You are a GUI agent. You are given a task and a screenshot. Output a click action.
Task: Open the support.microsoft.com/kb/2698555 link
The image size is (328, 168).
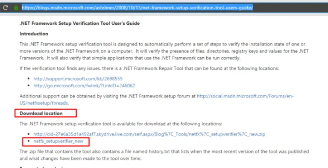(x=78, y=79)
